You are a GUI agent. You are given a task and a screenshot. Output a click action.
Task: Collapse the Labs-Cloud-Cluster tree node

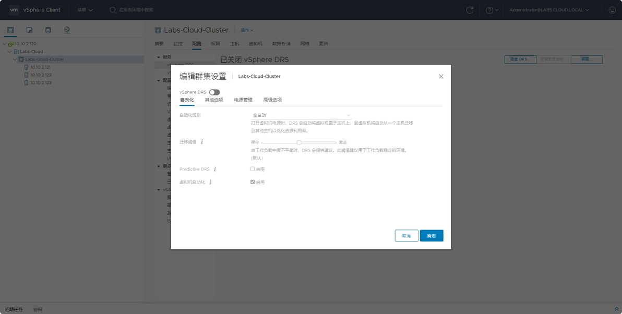[x=15, y=59]
